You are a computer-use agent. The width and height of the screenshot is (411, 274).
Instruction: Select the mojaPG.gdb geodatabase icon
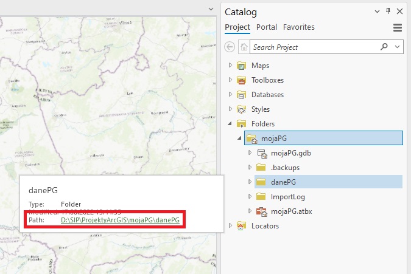tap(262, 153)
